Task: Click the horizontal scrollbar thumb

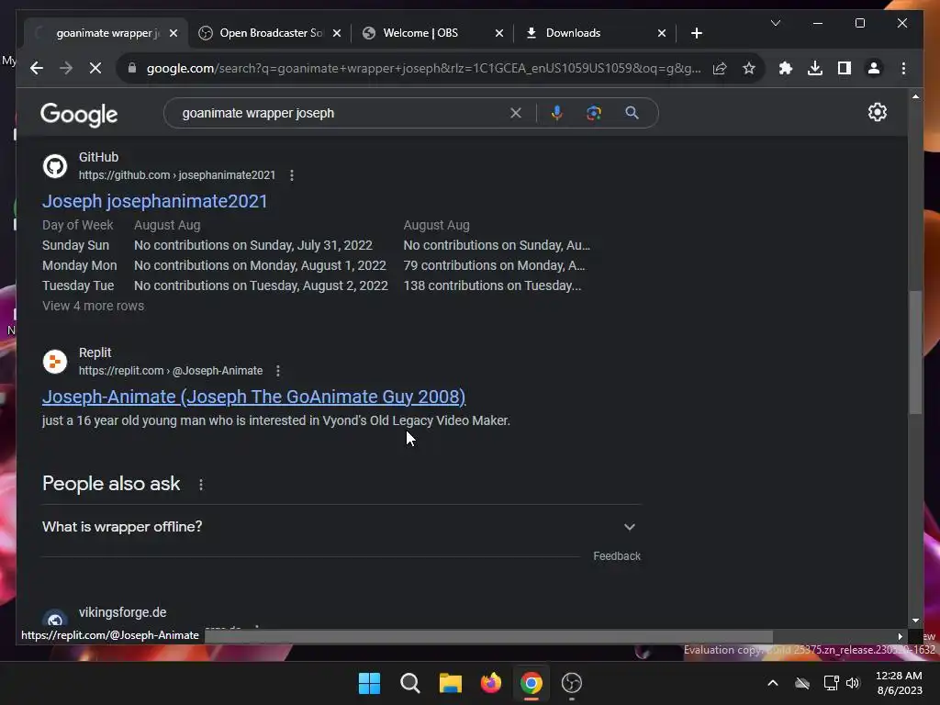Action: [x=488, y=636]
